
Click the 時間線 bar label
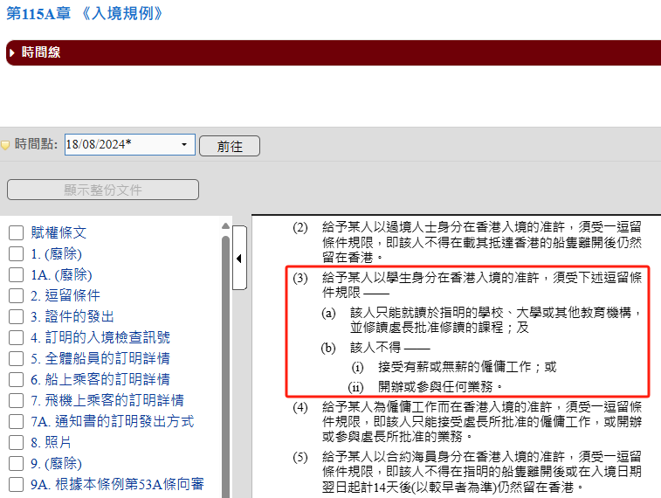pyautogui.click(x=41, y=52)
